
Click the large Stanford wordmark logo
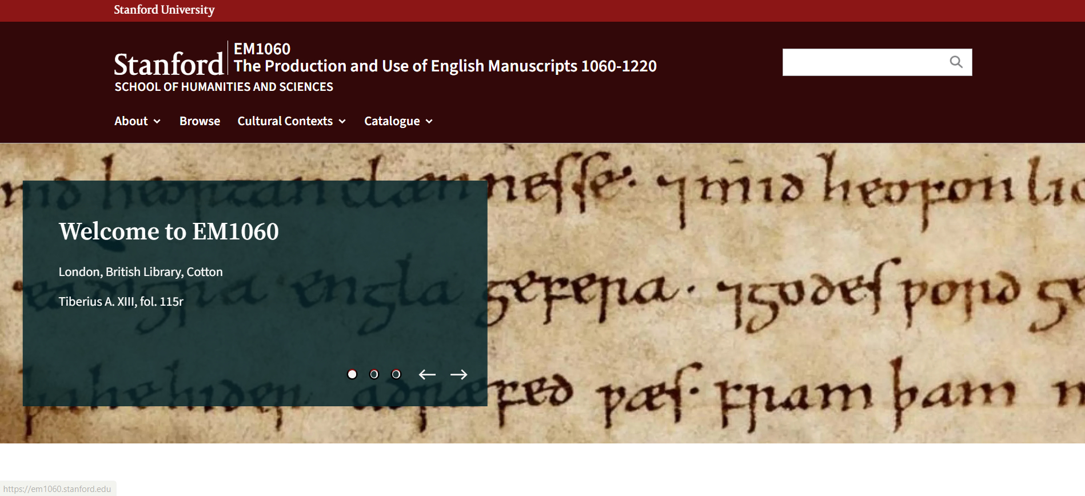click(169, 64)
